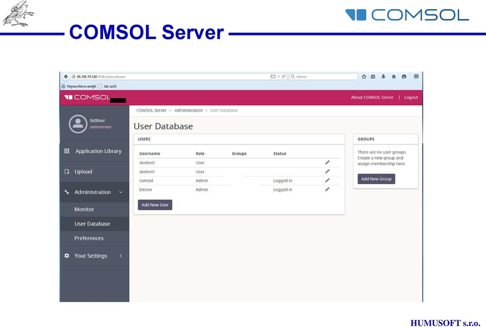Select comsol username cell
The image size is (486, 327).
click(x=146, y=180)
